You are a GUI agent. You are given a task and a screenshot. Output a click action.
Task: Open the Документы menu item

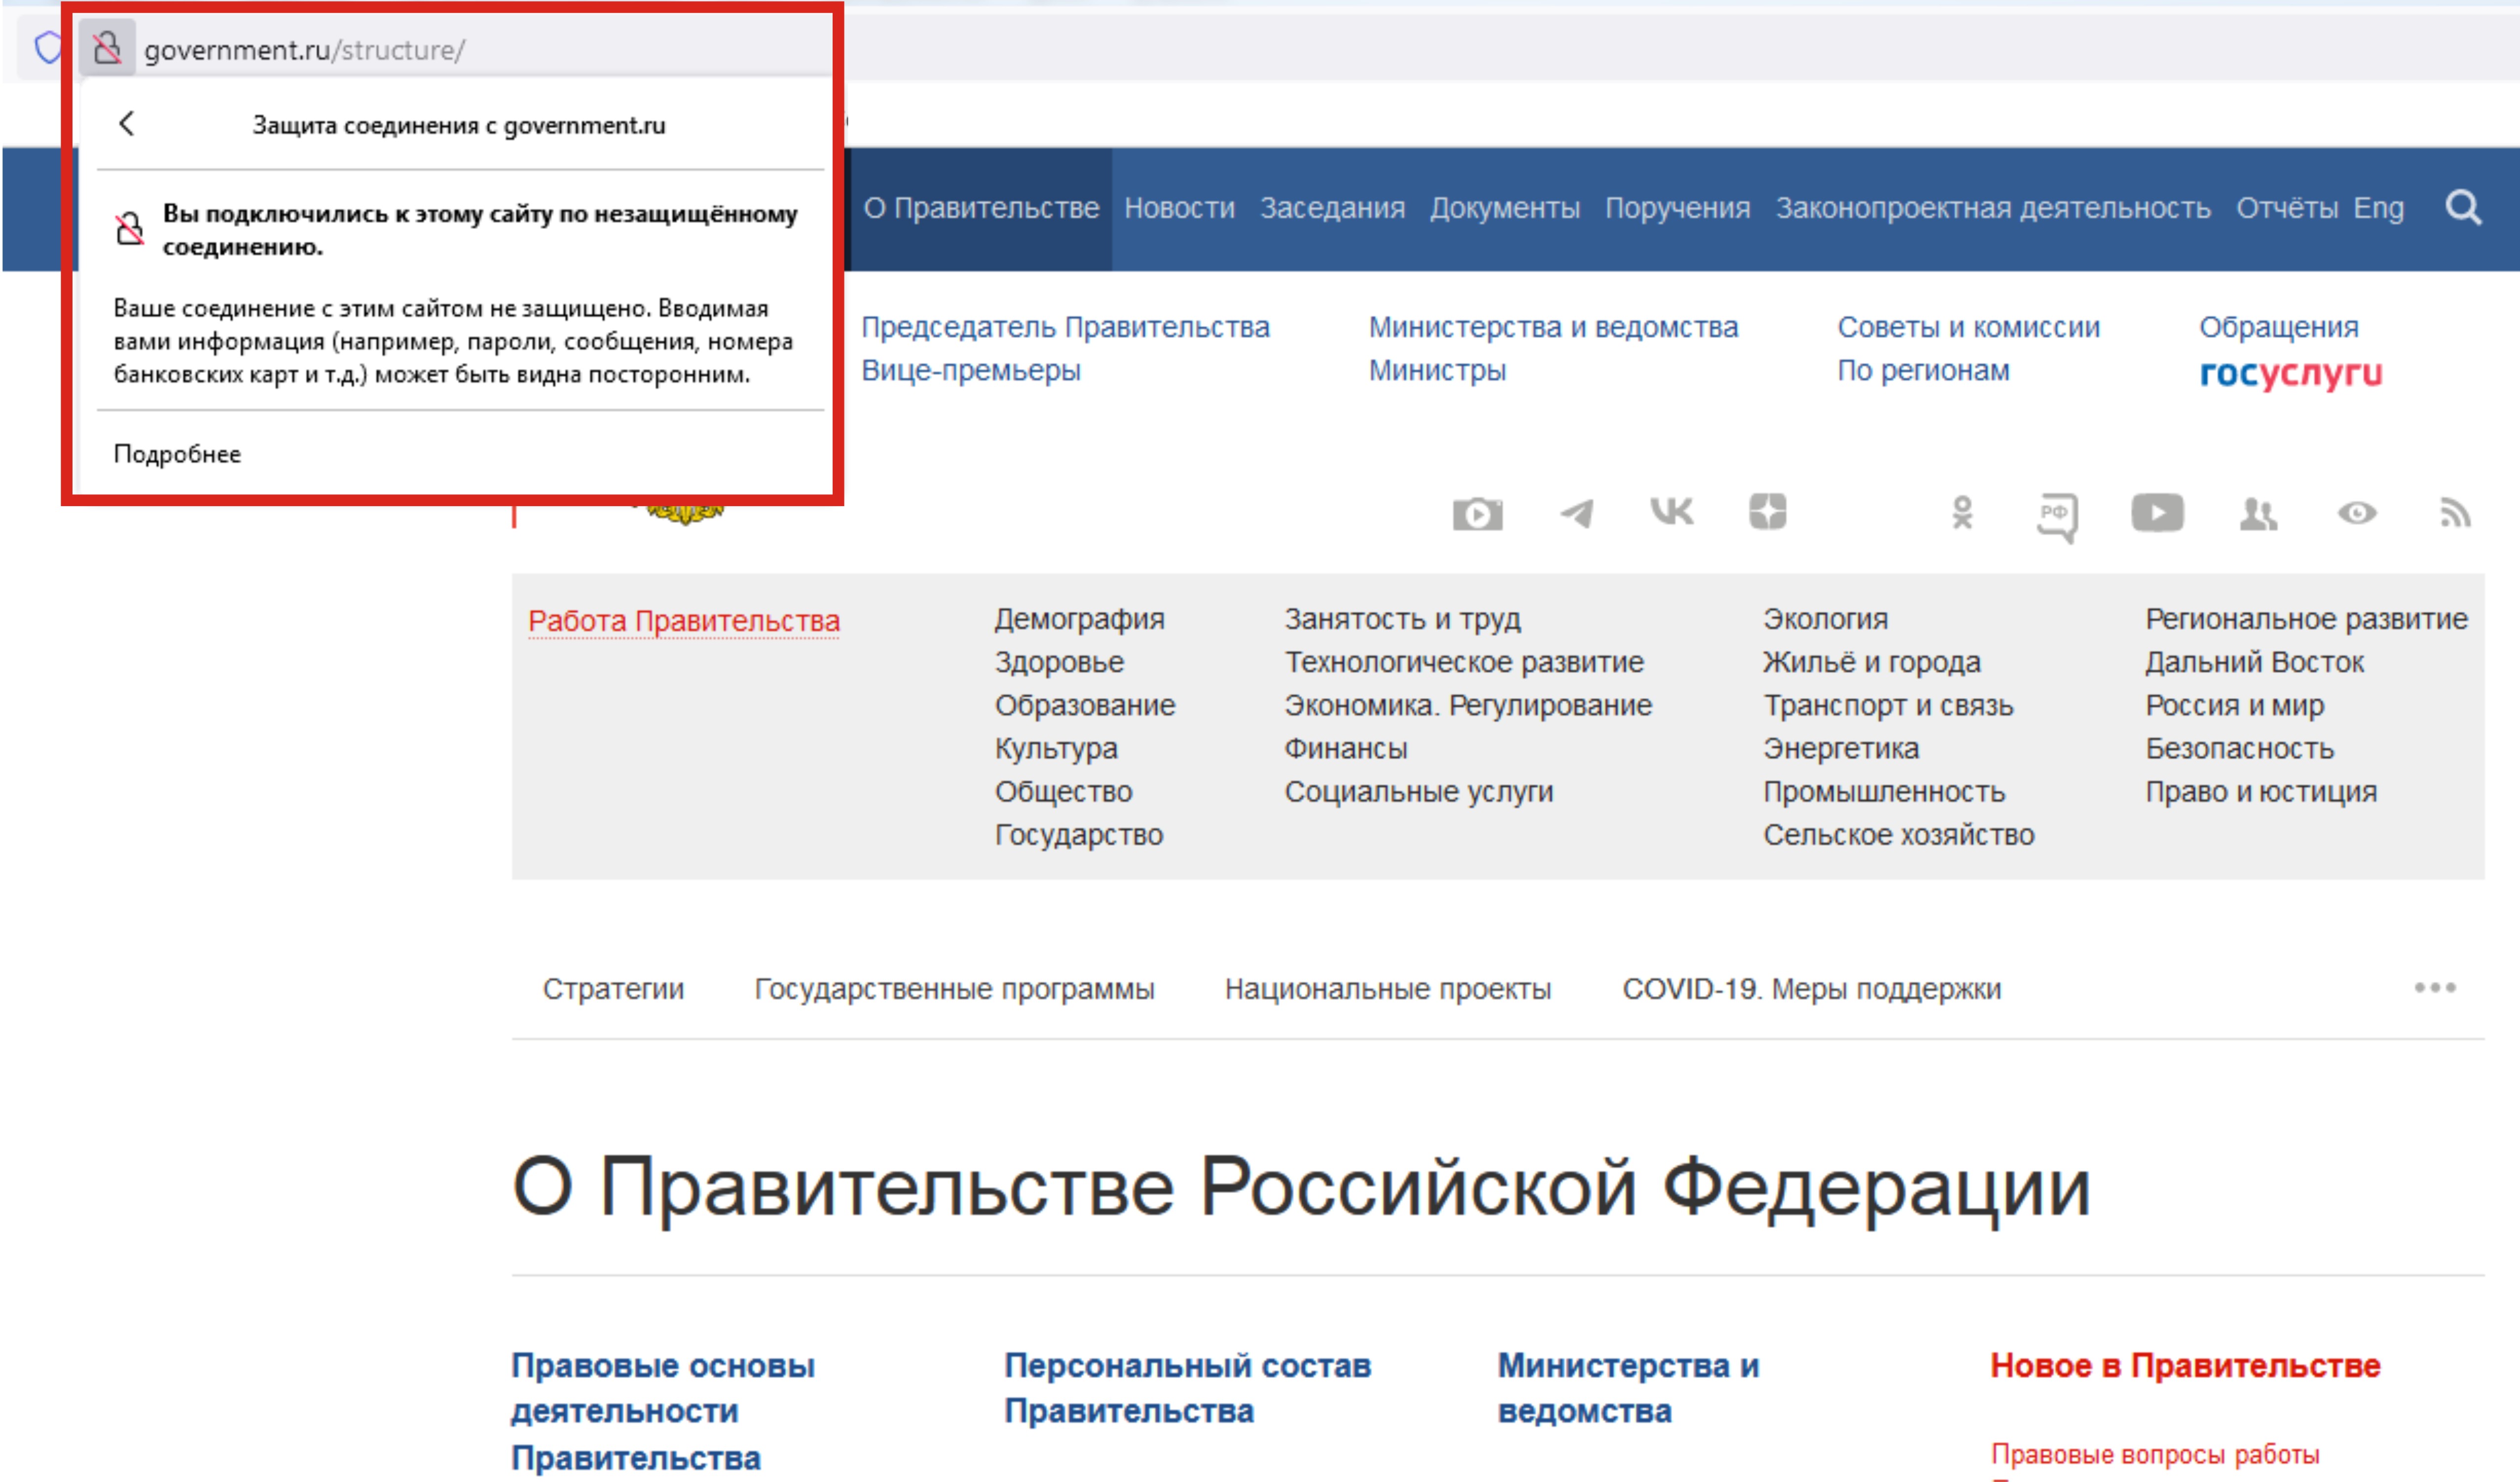[1504, 208]
